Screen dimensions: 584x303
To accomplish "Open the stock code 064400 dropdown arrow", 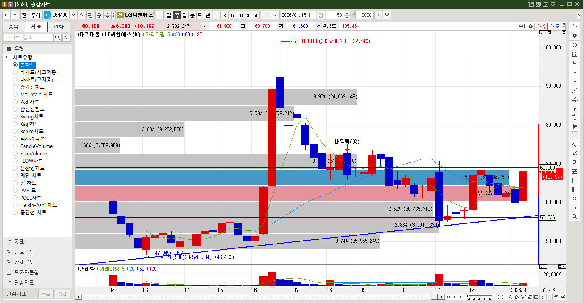I will [x=73, y=15].
